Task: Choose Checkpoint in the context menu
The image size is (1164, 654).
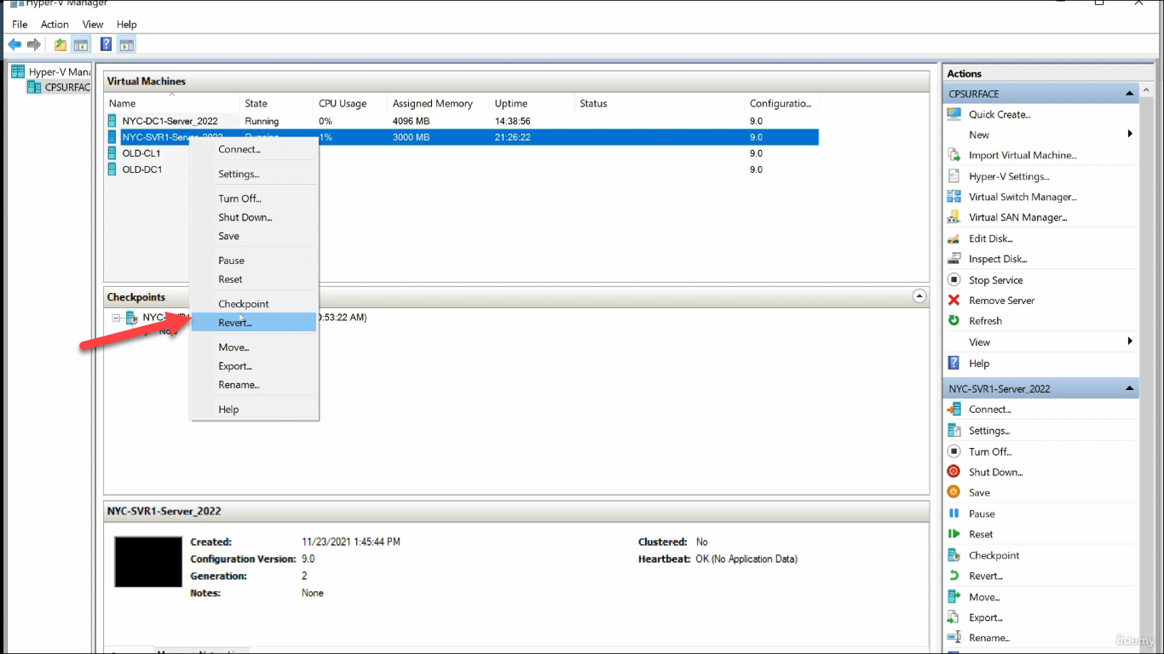Action: coord(254,304)
